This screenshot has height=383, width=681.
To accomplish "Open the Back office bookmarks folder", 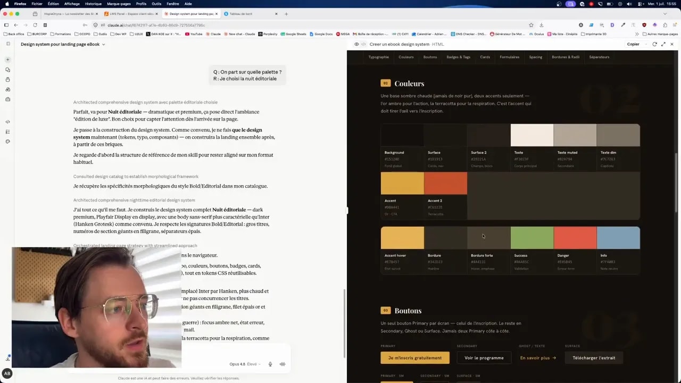I will pos(14,34).
